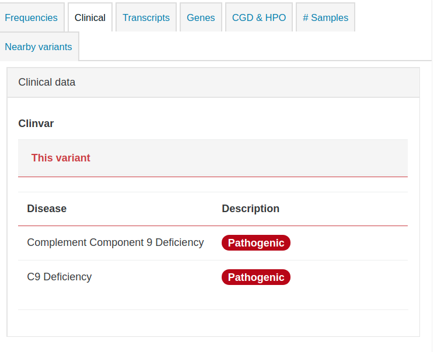Image resolution: width=441 pixels, height=352 pixels.
Task: Select the This variant header row
Action: (213, 158)
